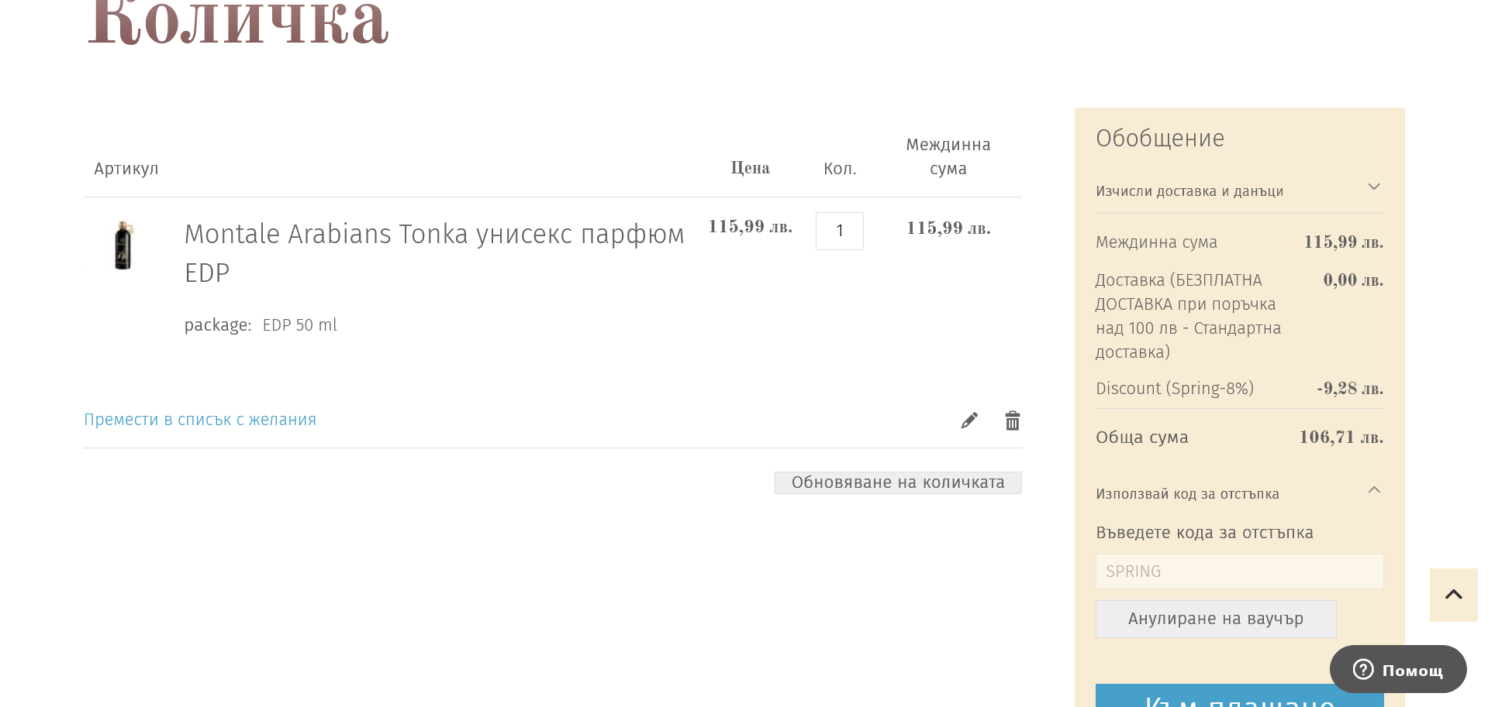
Task: Click Въведете кода за отстъпка label
Action: [x=1204, y=533]
